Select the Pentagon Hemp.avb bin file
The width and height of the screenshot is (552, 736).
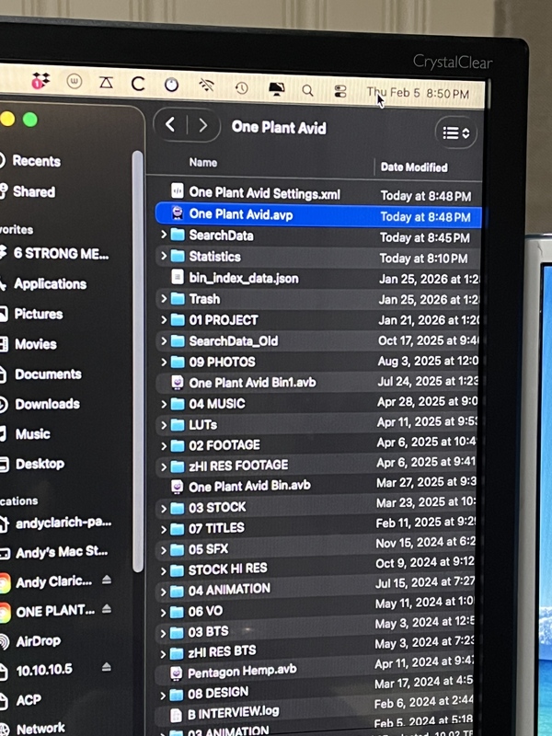(243, 672)
